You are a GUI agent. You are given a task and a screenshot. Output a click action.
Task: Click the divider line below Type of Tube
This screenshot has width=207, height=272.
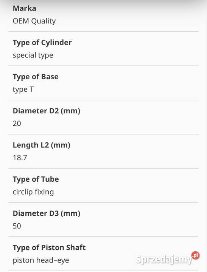(x=103, y=202)
